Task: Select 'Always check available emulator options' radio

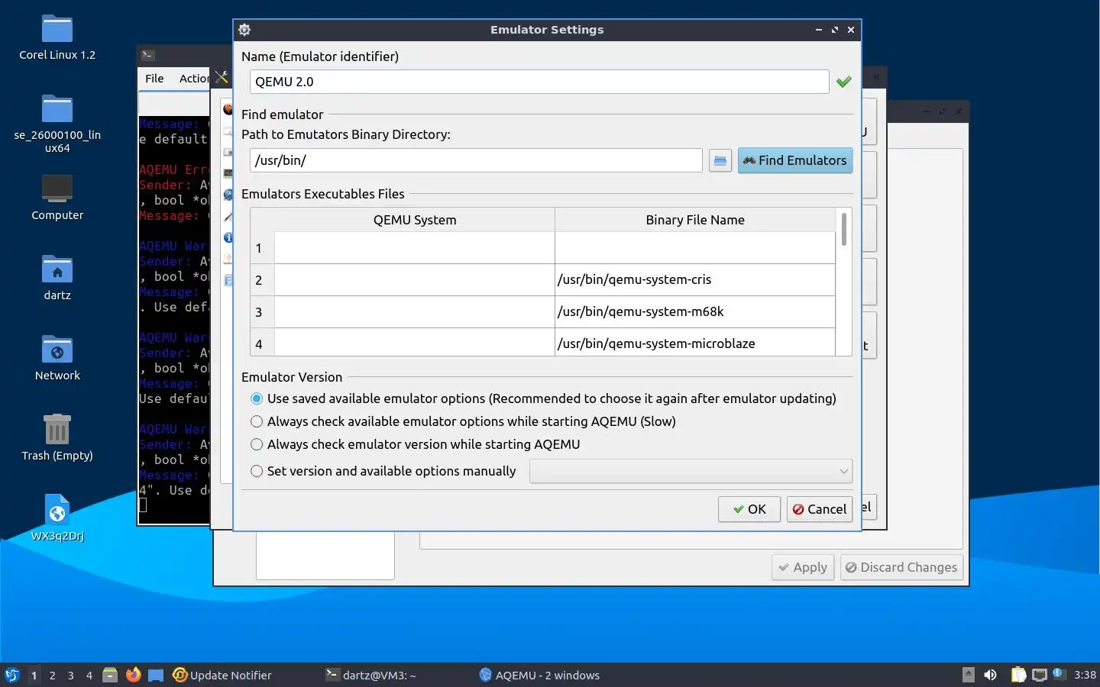Action: (x=257, y=421)
